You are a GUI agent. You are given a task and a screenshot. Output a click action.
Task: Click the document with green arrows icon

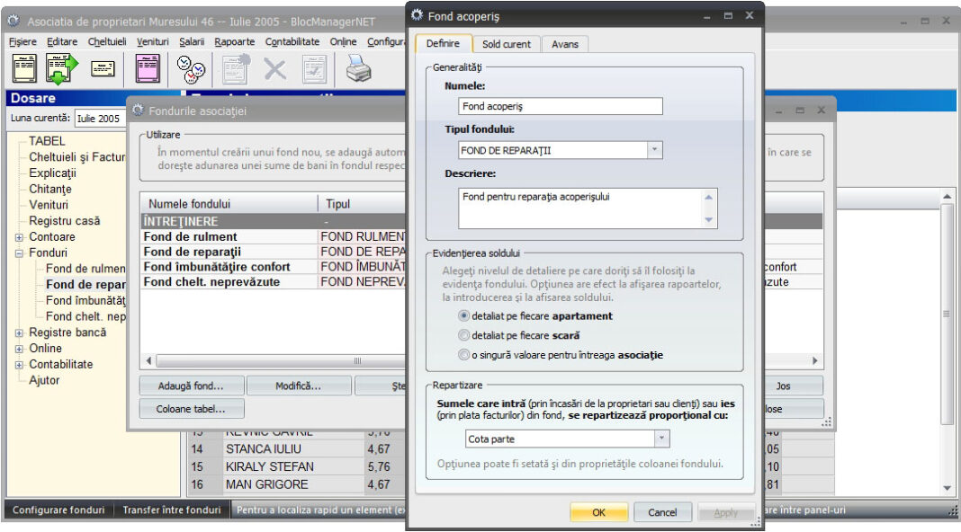[x=62, y=69]
